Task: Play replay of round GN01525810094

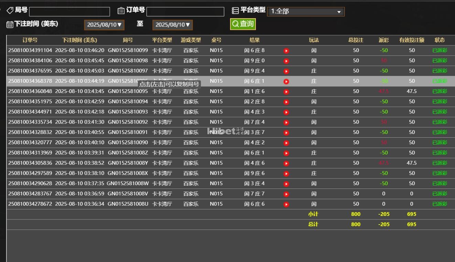Action: click(x=286, y=102)
